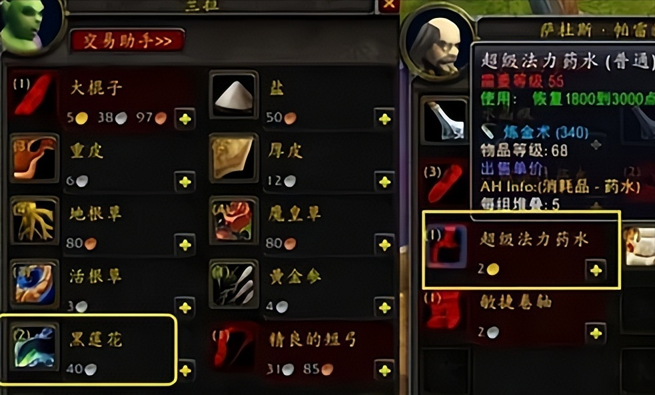655x395 pixels.
Task: Click plus button for 超级法力药水
Action: 596,270
